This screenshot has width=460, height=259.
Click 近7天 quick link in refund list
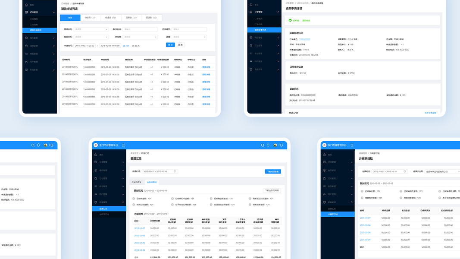pos(126,46)
